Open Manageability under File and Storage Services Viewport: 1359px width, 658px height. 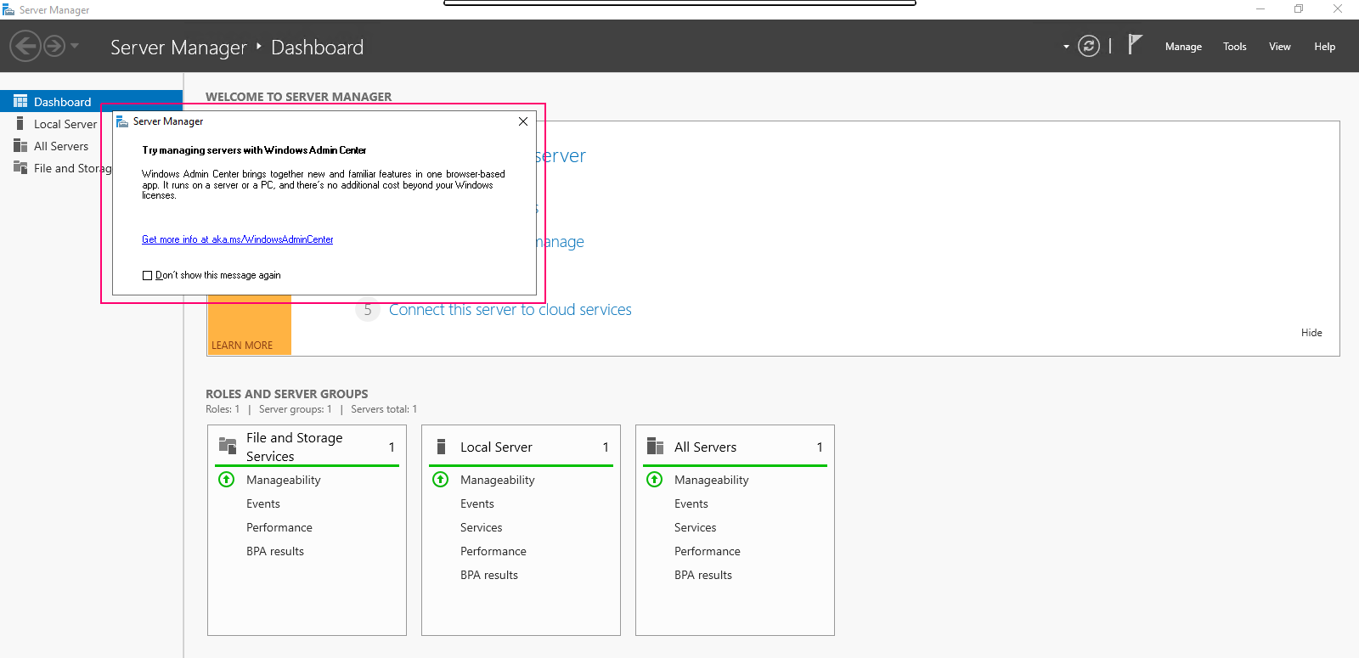tap(284, 480)
